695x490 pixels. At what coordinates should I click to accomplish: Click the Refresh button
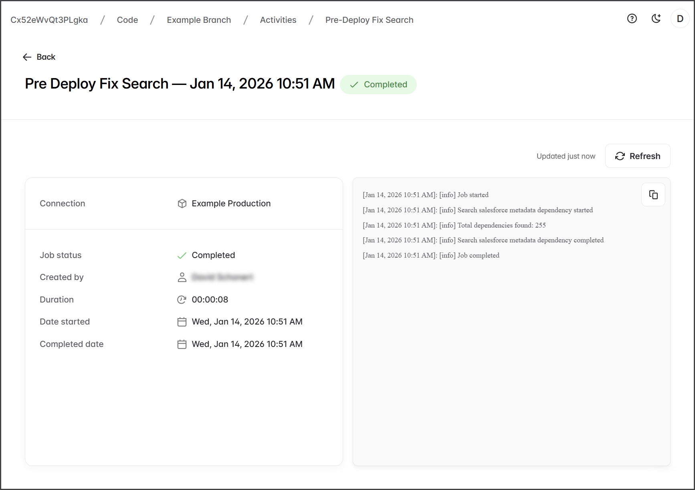637,156
